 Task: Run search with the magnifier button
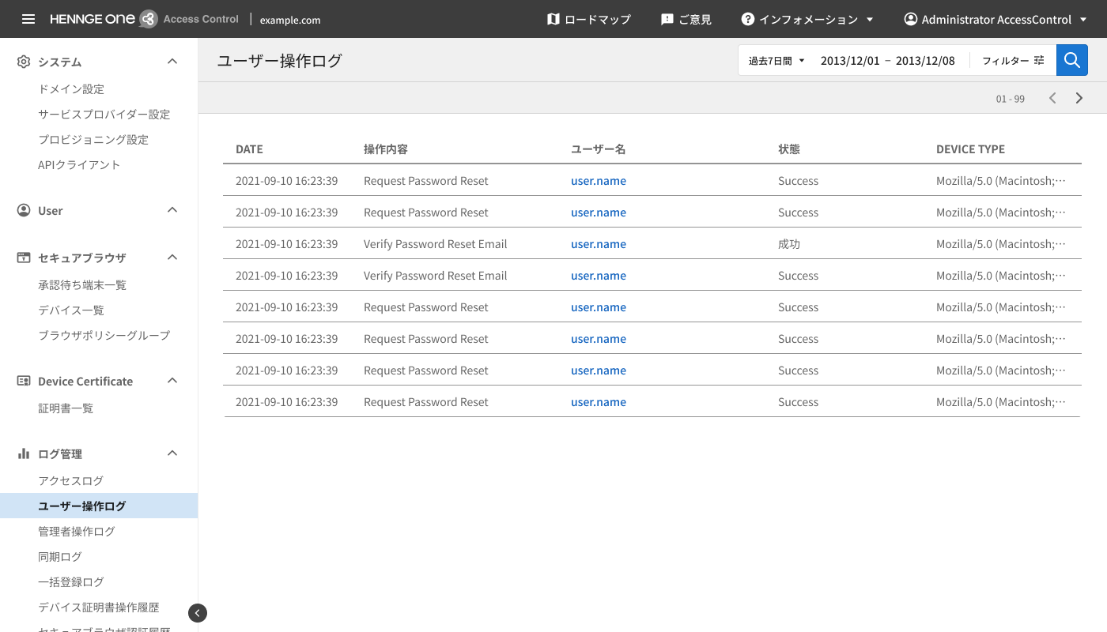[1072, 60]
